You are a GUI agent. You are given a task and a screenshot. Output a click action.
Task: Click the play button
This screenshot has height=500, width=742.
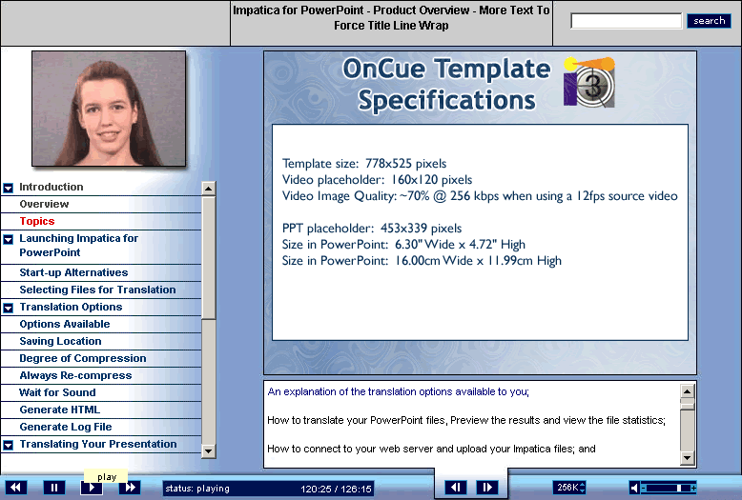click(x=92, y=488)
